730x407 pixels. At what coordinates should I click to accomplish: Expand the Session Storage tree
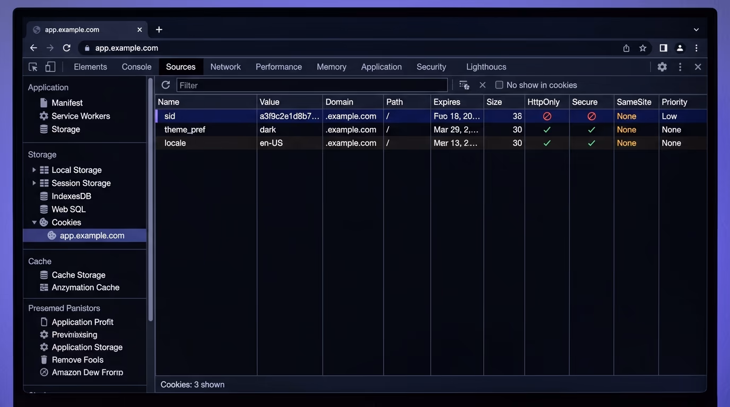(34, 183)
